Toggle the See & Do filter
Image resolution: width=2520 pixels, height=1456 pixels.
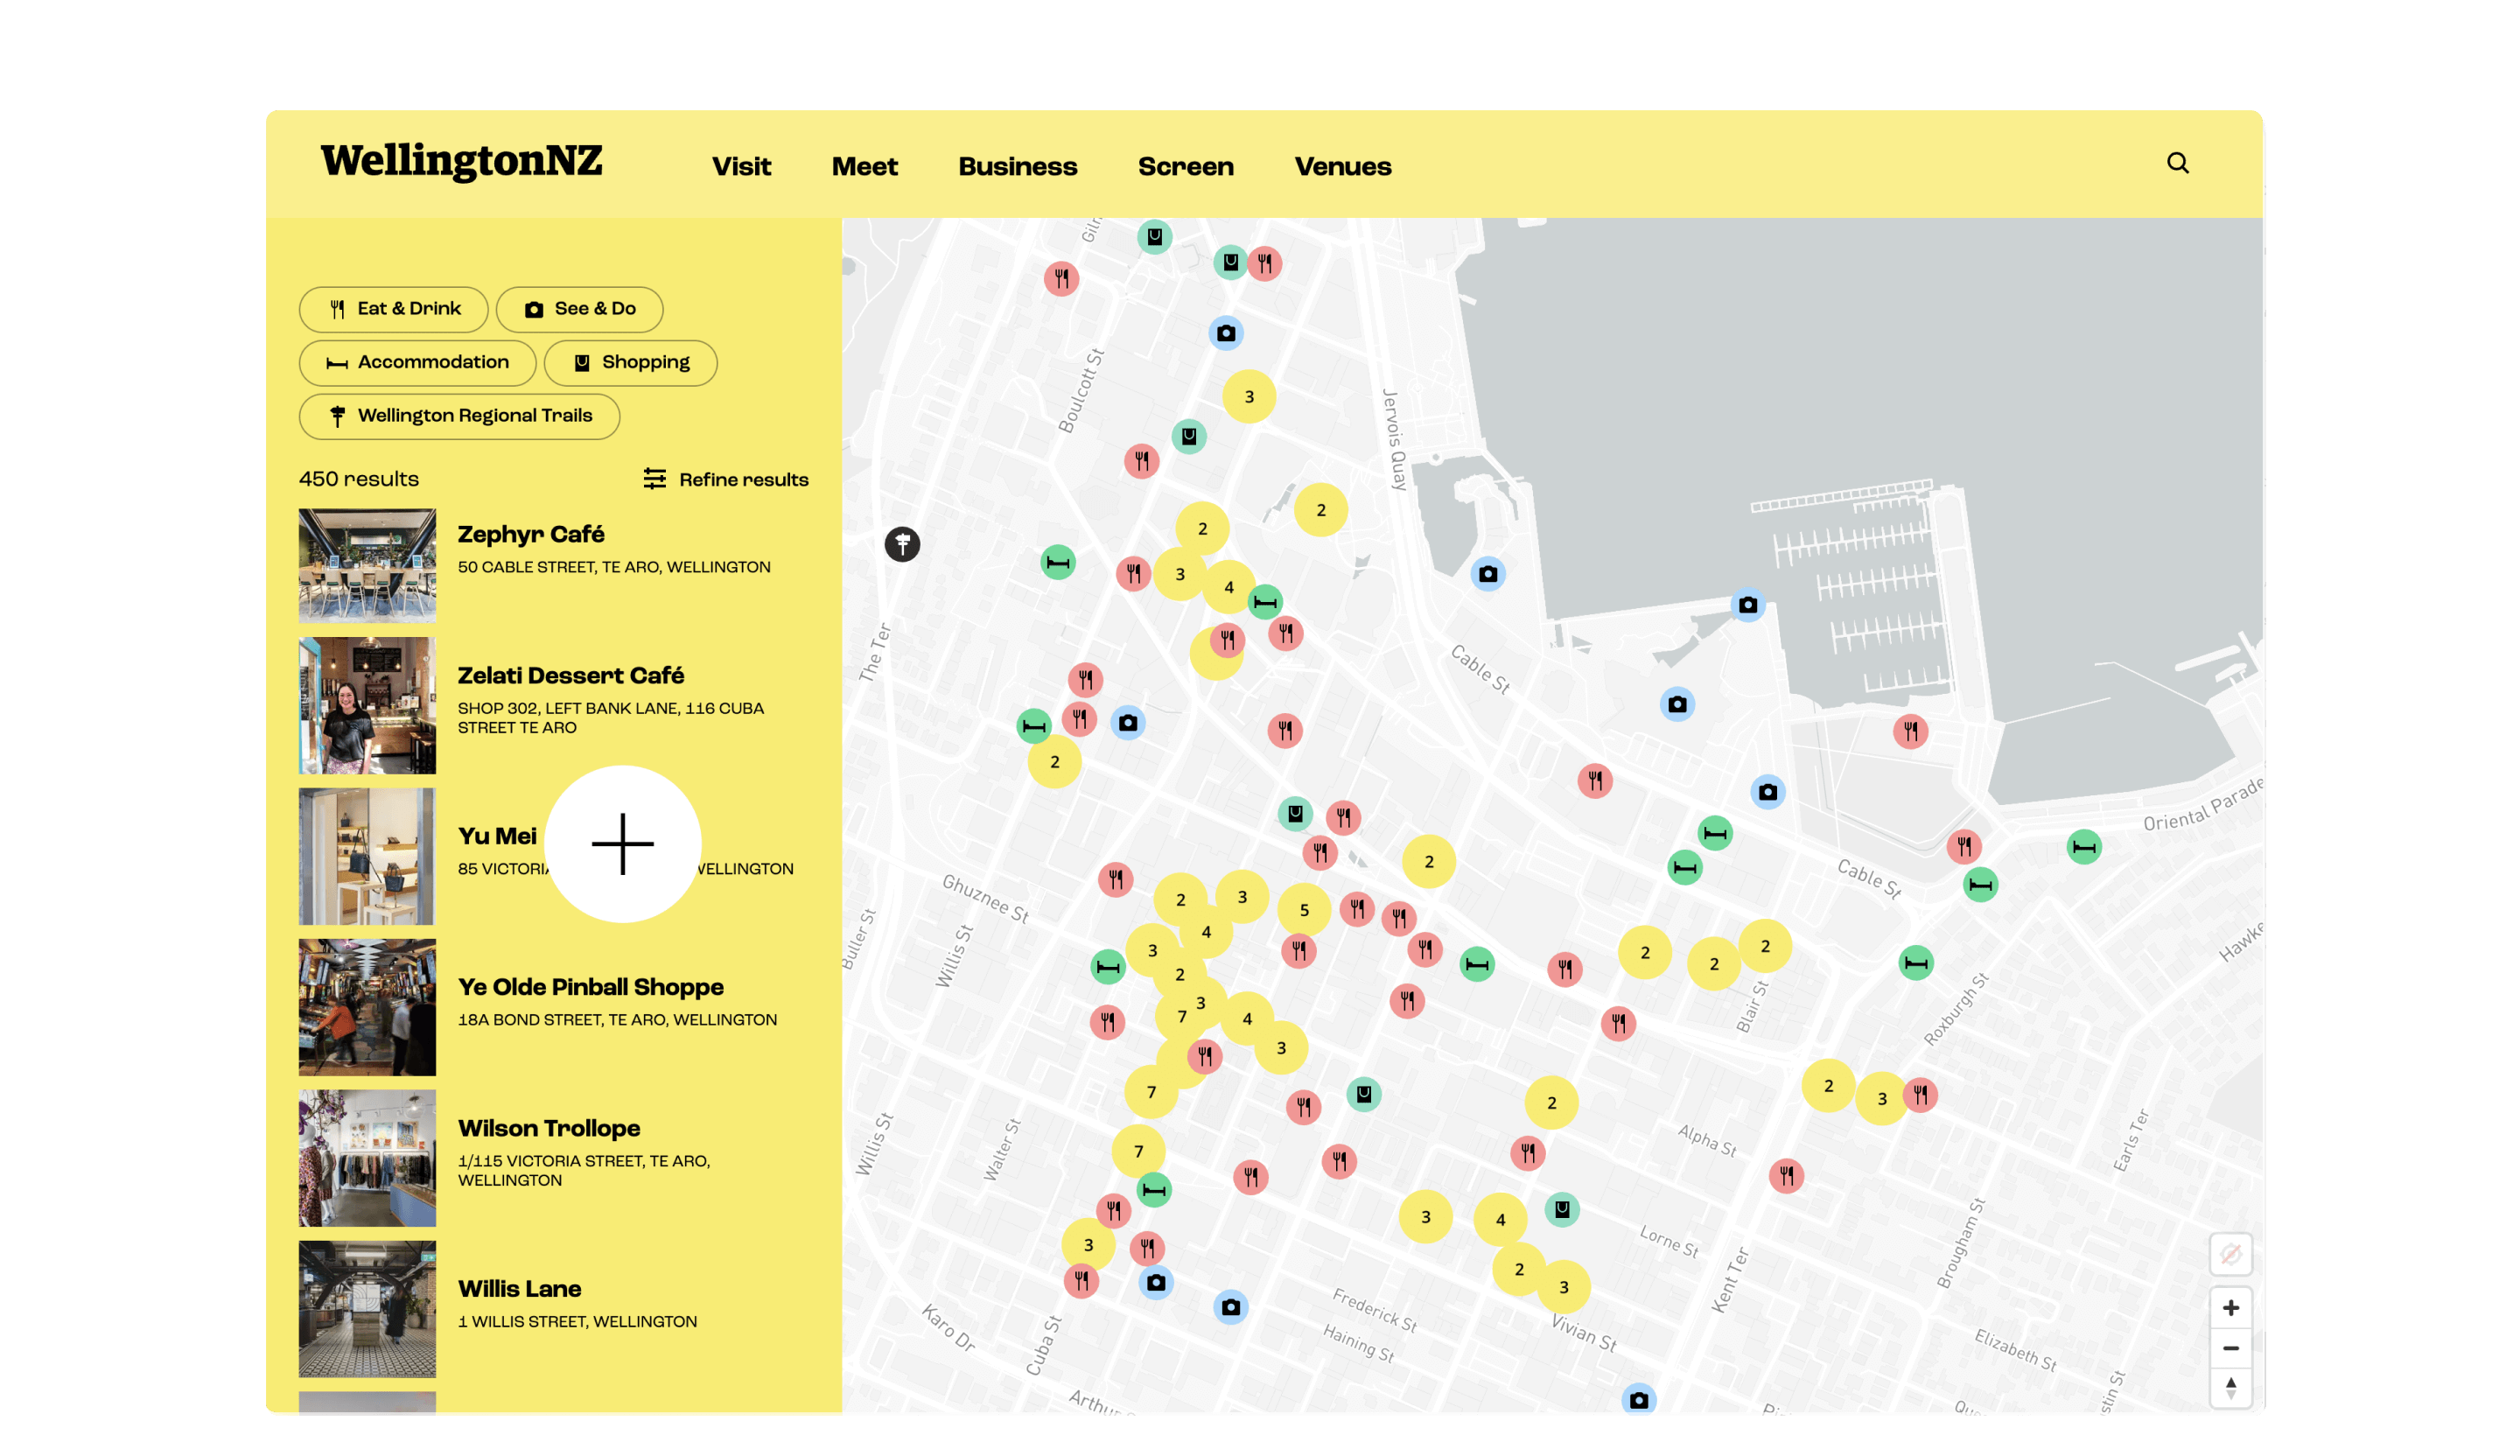(x=579, y=309)
